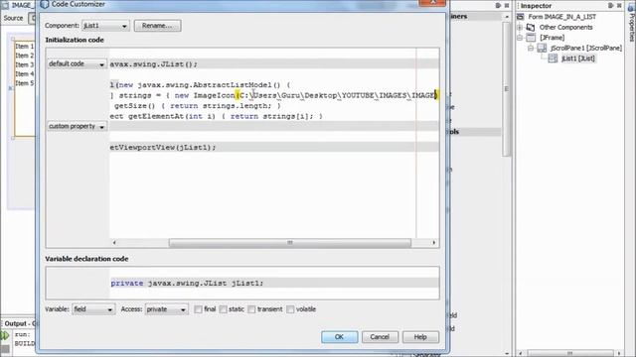Open the default code dropdown
Viewport: 636px width, 357px height.
(x=77, y=63)
